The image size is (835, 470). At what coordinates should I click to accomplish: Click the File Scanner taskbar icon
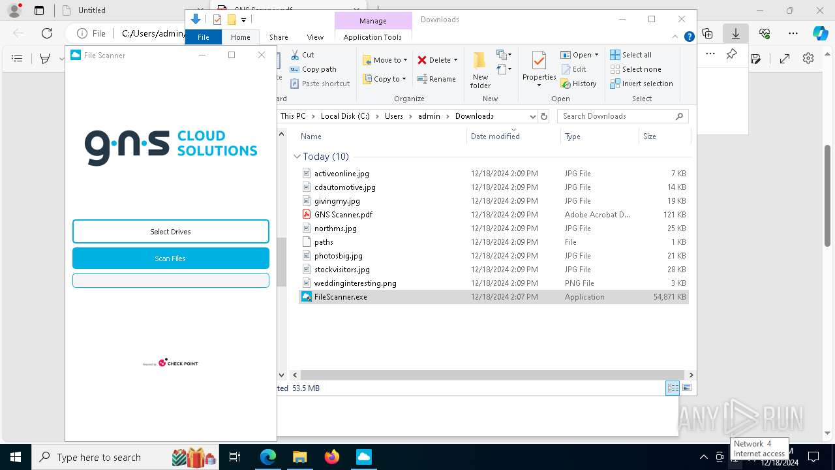(x=364, y=457)
